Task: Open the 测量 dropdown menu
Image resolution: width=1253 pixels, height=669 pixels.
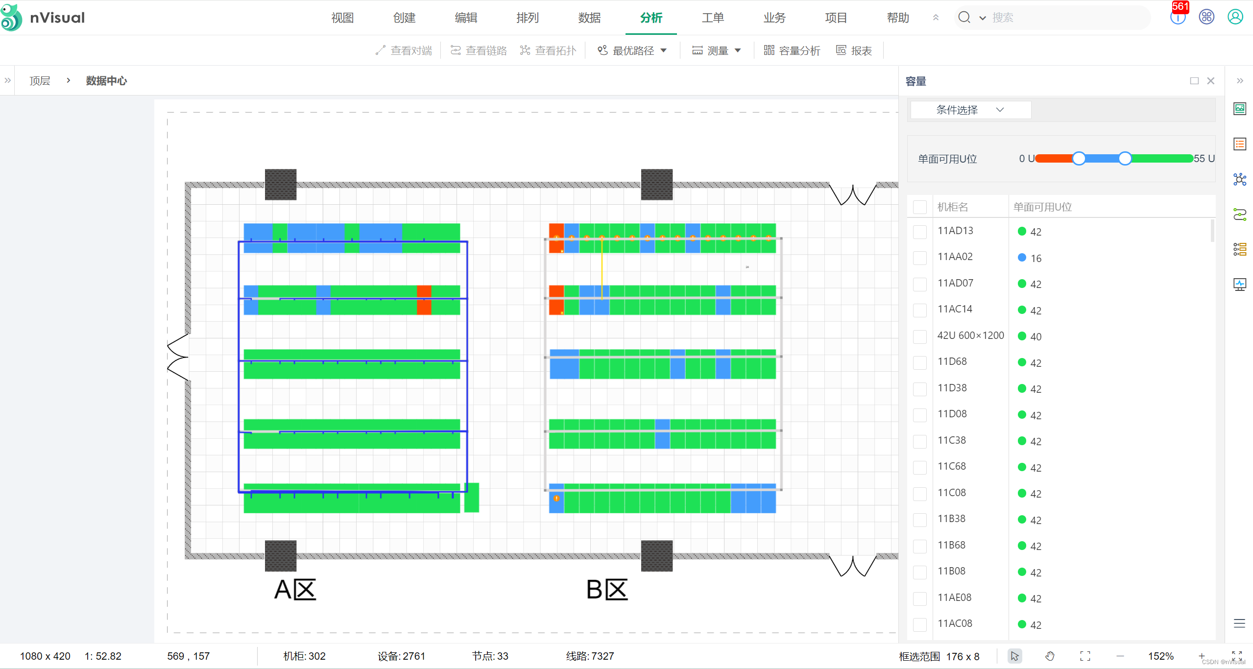Action: (717, 50)
